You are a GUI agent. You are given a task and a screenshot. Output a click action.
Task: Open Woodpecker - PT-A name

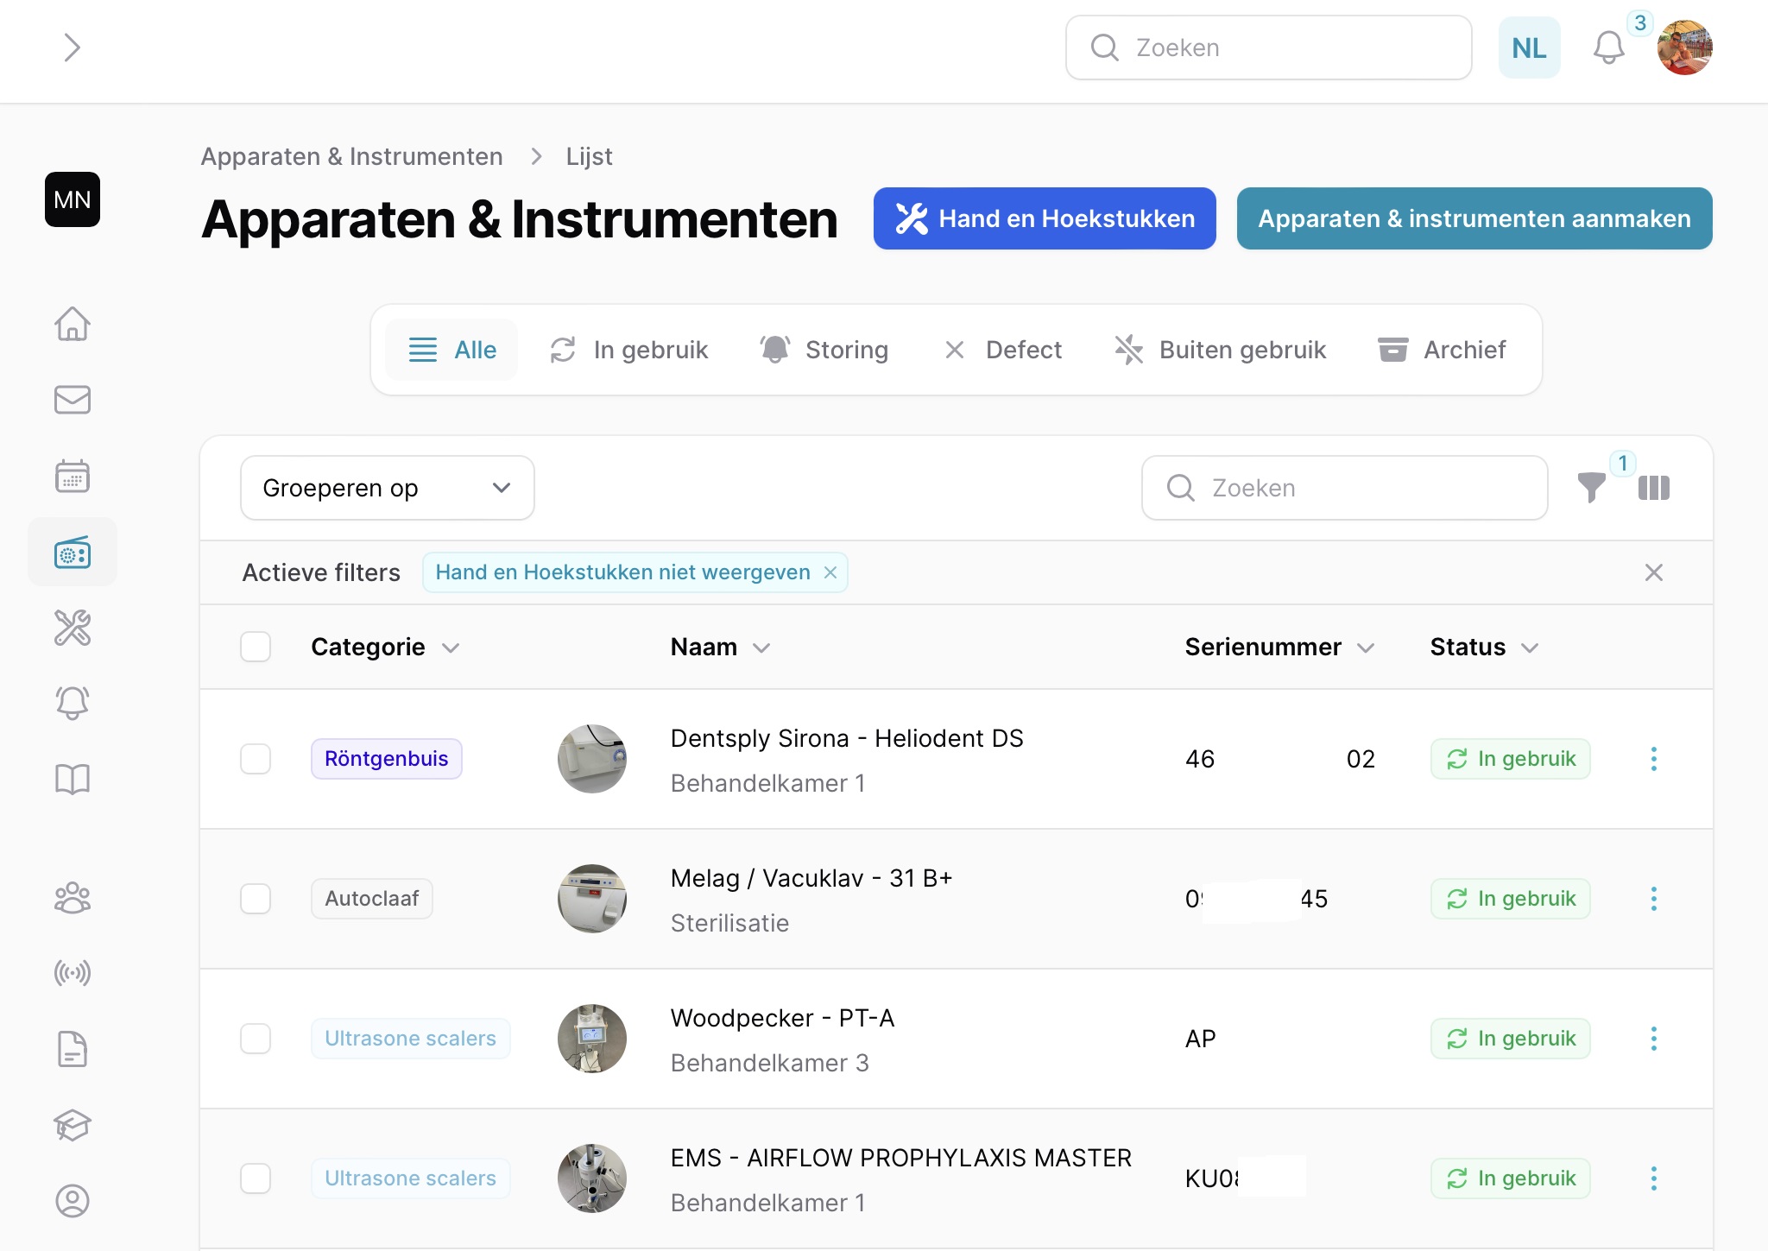click(x=783, y=1018)
